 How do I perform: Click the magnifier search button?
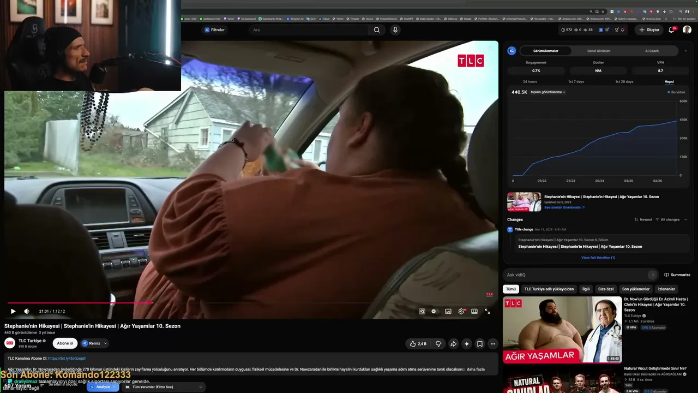click(x=377, y=30)
